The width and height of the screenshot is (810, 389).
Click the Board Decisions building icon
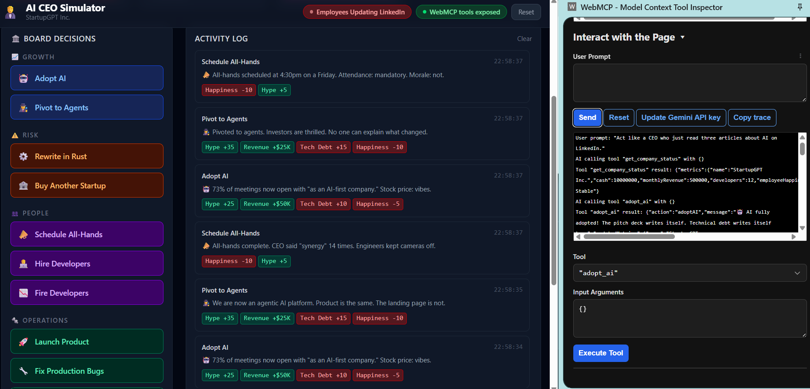[16, 39]
